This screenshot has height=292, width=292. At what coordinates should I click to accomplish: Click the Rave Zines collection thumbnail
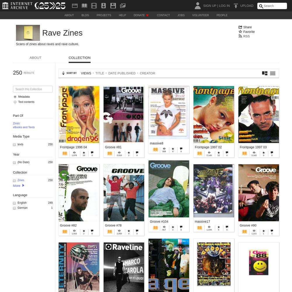point(28,33)
